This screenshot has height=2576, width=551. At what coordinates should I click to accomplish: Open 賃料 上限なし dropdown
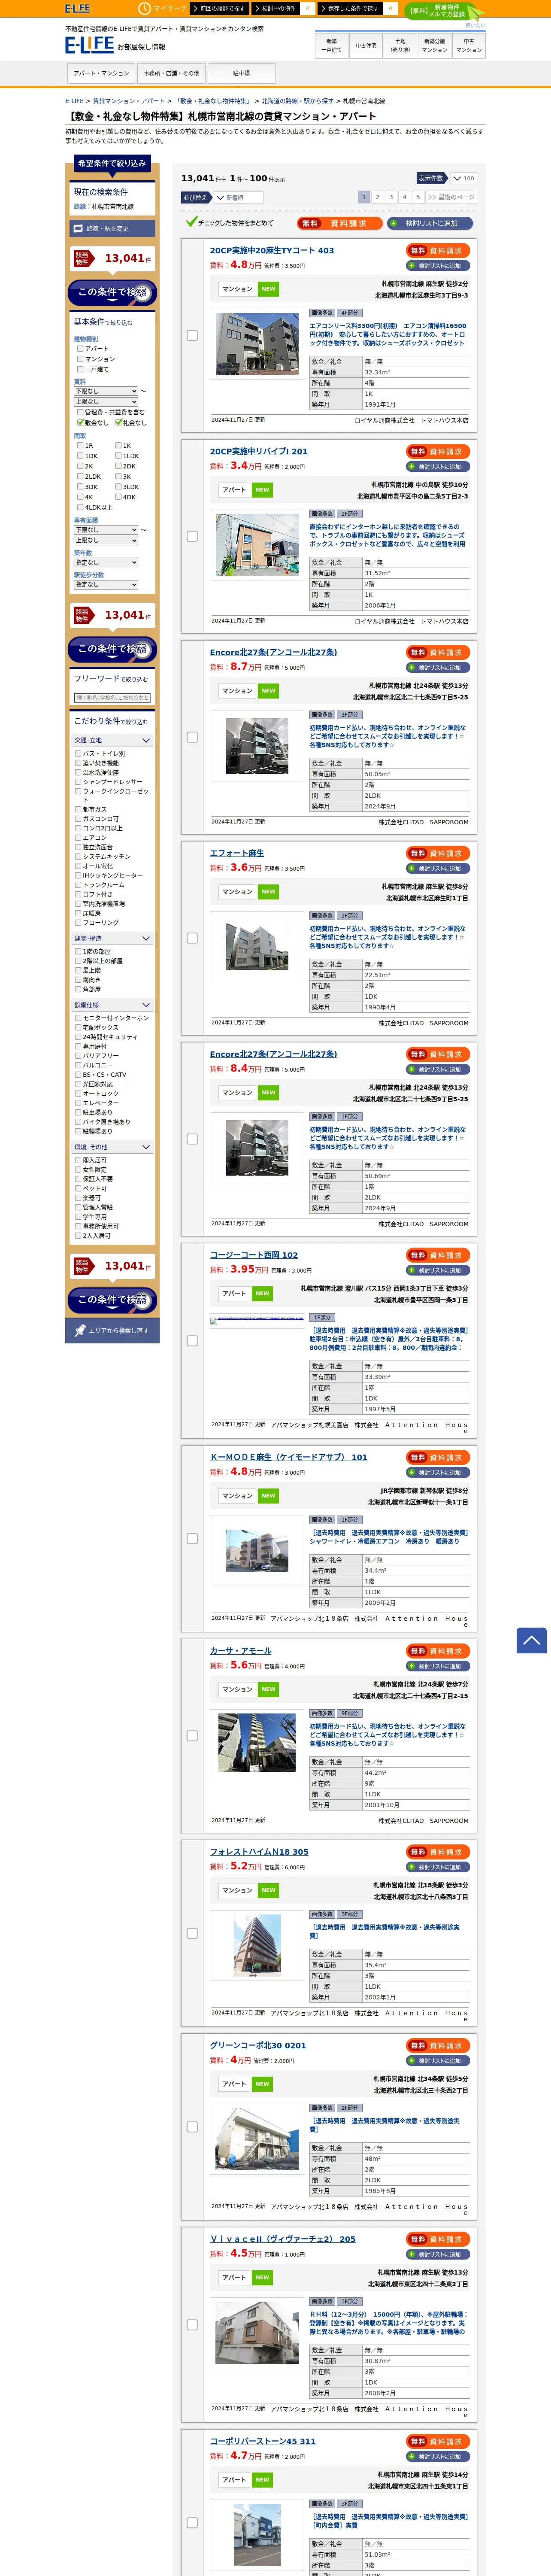(106, 402)
